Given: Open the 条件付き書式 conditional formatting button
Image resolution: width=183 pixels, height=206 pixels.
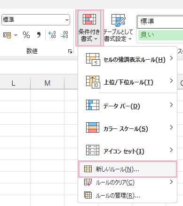Looking at the screenshot, I should pyautogui.click(x=89, y=28).
